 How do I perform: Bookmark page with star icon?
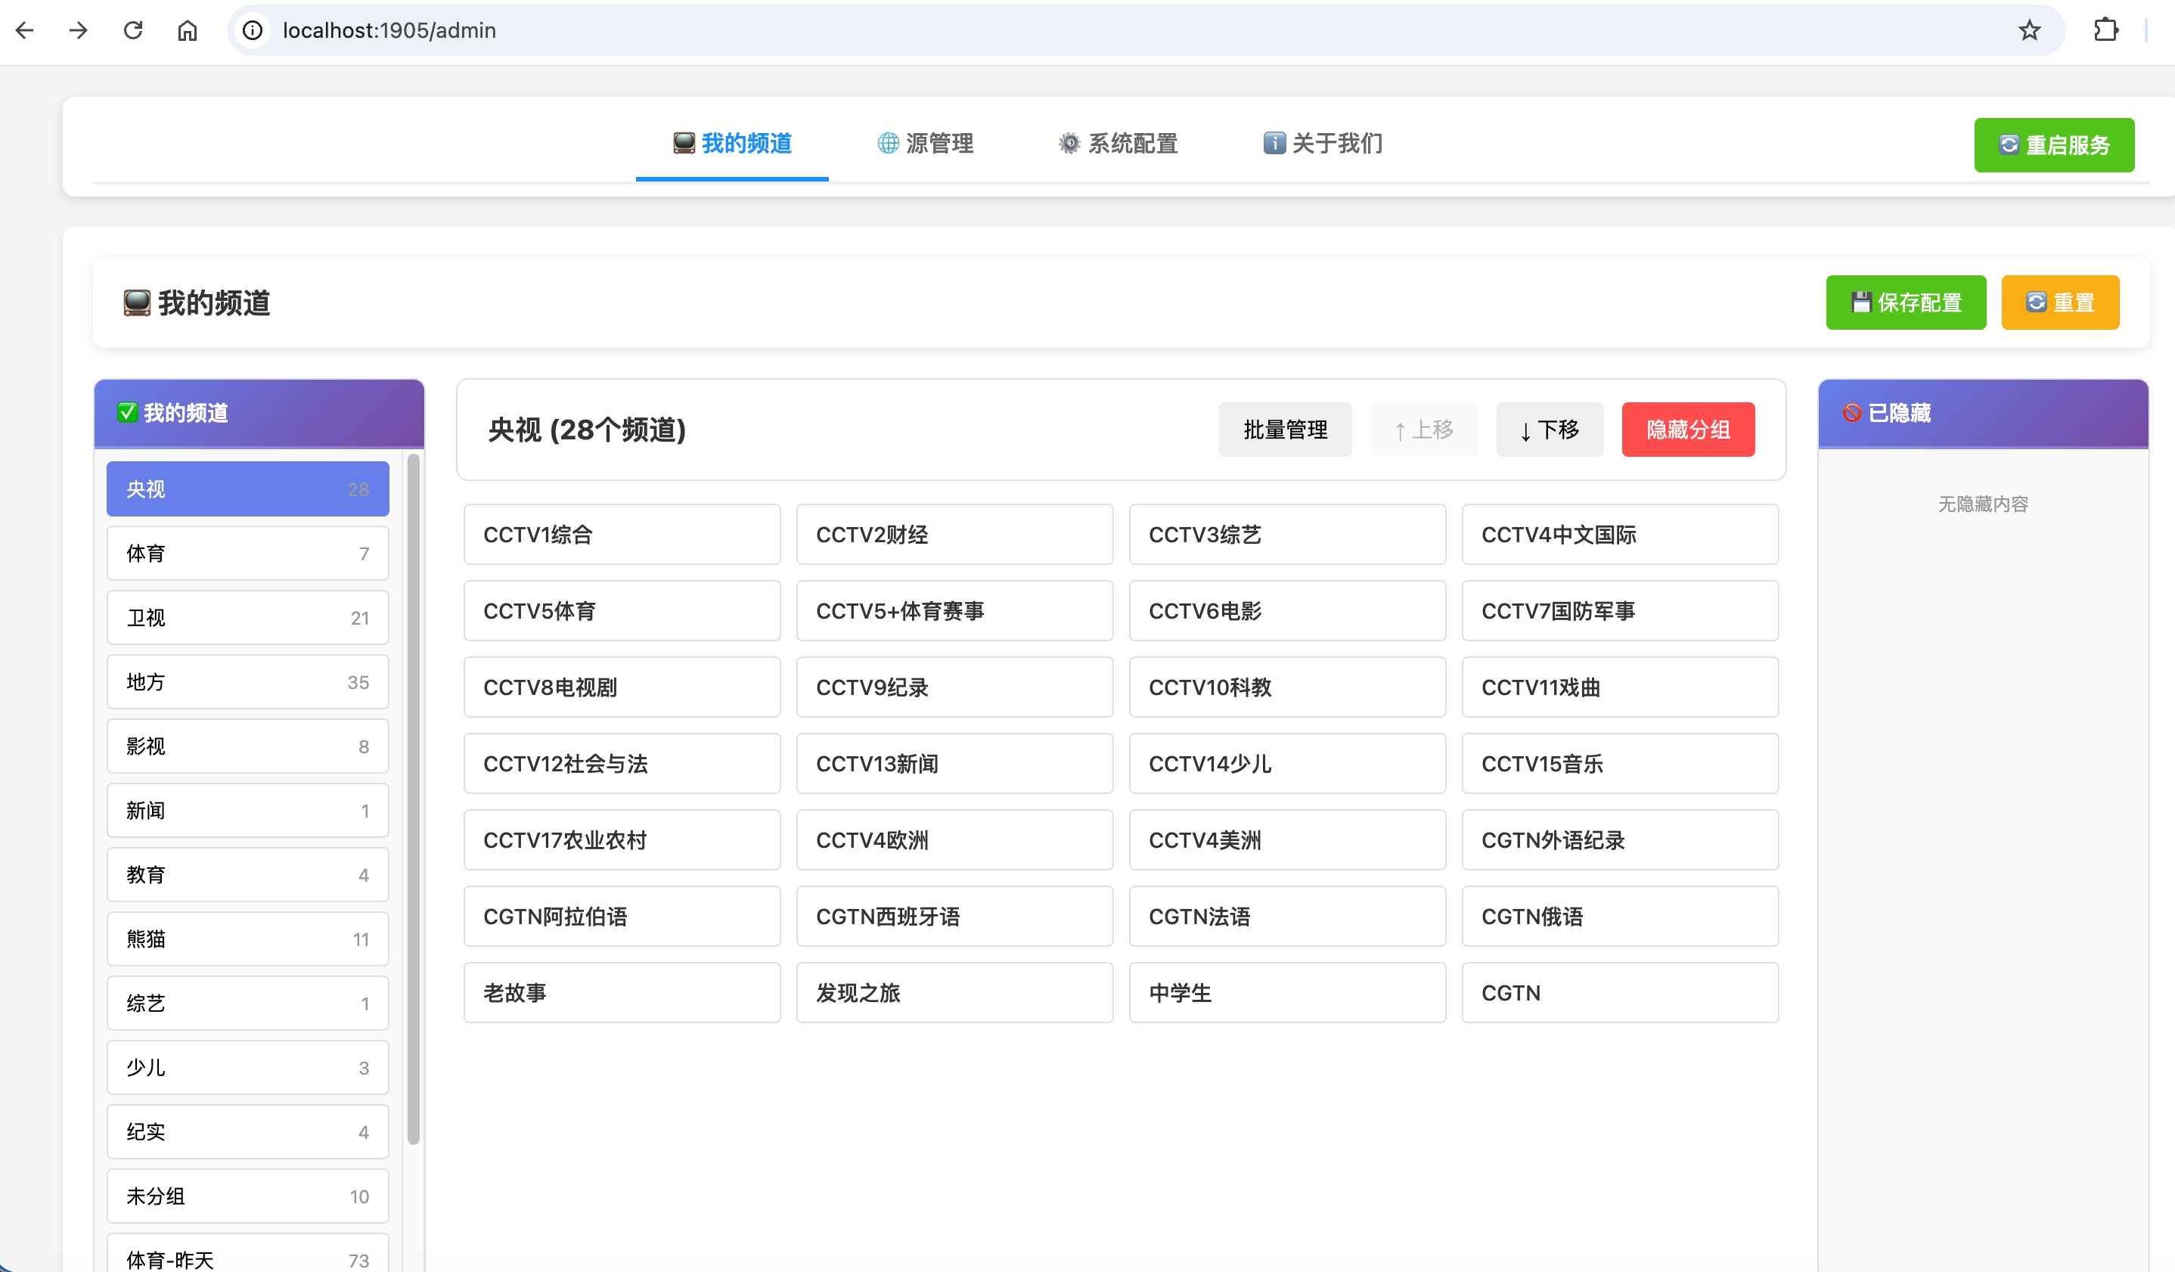pyautogui.click(x=2029, y=30)
